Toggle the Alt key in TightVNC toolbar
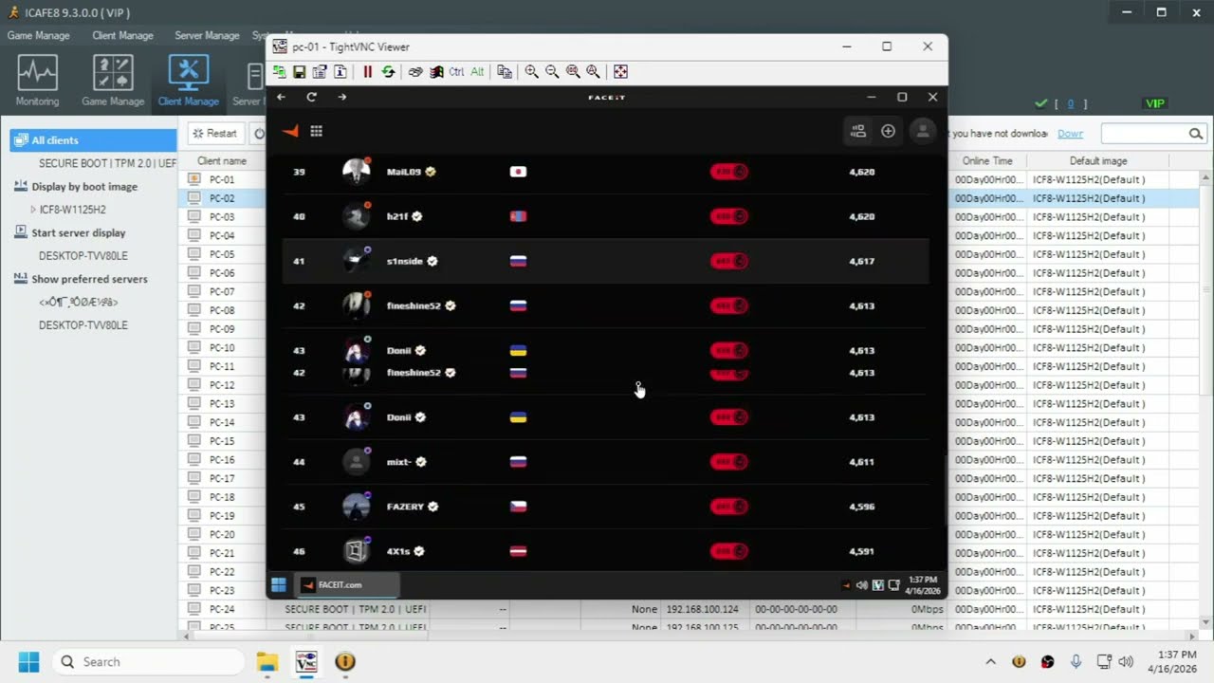The height and width of the screenshot is (683, 1214). point(477,71)
